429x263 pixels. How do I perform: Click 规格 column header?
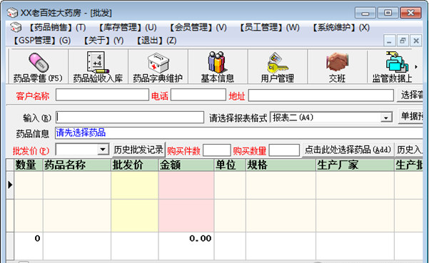pyautogui.click(x=281, y=165)
